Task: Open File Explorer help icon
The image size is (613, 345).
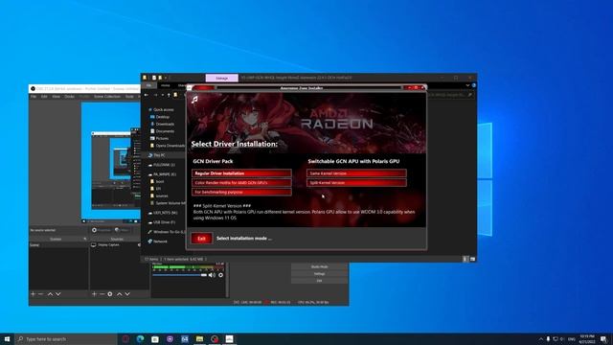Action: [x=474, y=85]
